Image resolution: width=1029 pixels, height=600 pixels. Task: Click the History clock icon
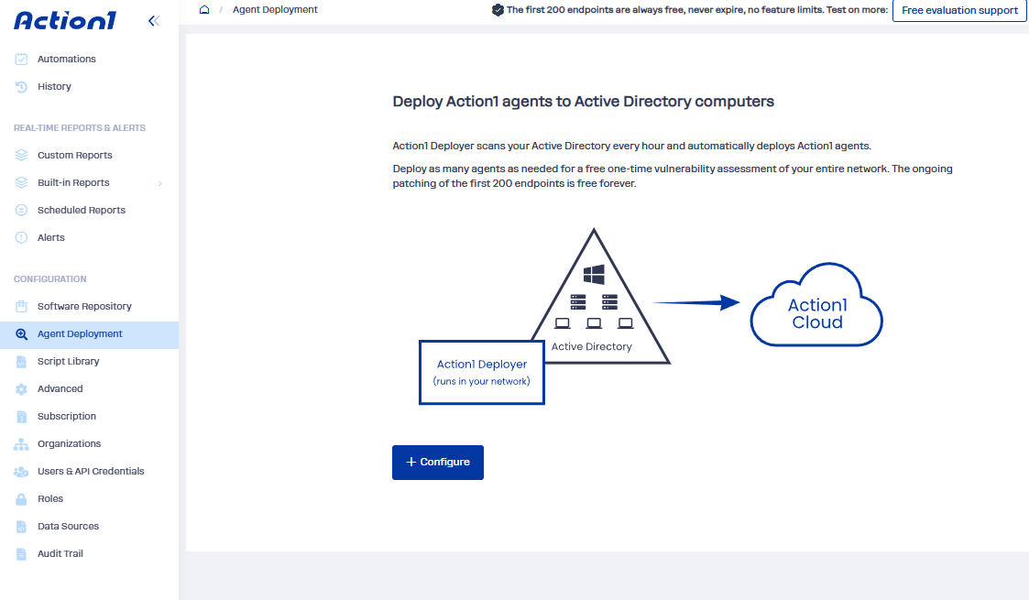[22, 86]
